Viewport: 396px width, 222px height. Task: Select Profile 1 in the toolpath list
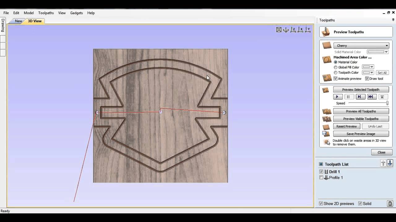[x=336, y=178]
